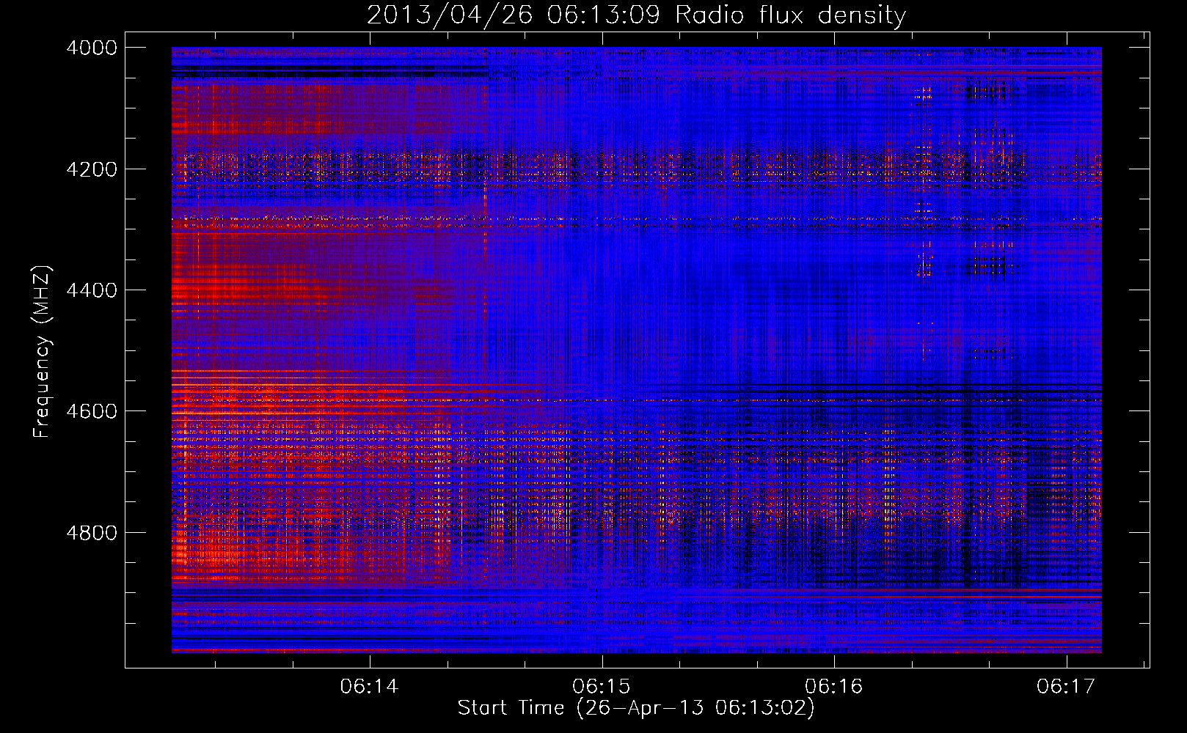Viewport: 1187px width, 733px height.
Task: Click the 4600 frequency tick label
Action: pos(92,411)
